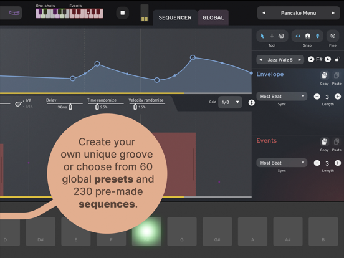The width and height of the screenshot is (344, 258).
Task: Open the Envelope Host Beat sync dropdown
Action: (282, 97)
